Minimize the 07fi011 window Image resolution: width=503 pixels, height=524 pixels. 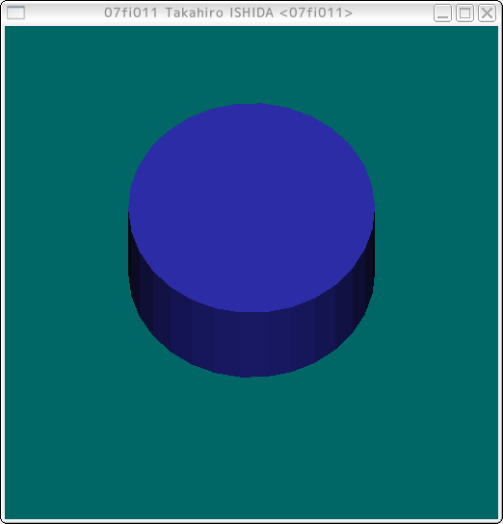point(442,13)
